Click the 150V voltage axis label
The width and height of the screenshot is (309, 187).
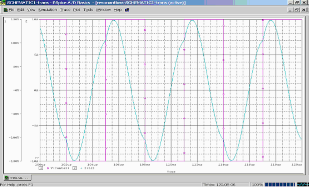pos(15,20)
